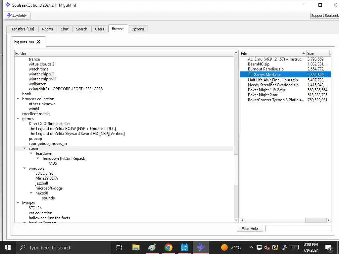
Task: Select the excellent media folder
Action: point(36,114)
